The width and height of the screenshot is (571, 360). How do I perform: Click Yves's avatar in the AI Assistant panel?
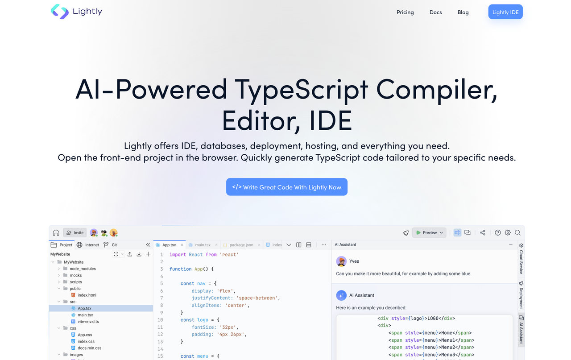pos(341,261)
